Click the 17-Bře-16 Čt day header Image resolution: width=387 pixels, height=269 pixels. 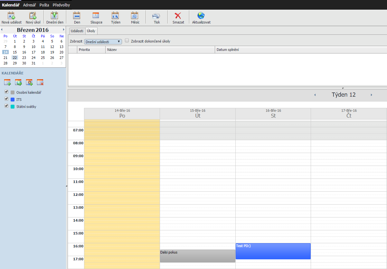[x=349, y=114]
